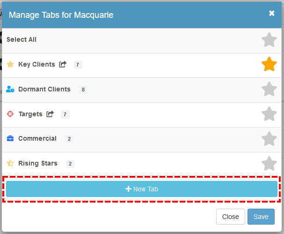Toggle the star for Dormant Clients
This screenshot has height=234, width=284.
coord(269,89)
